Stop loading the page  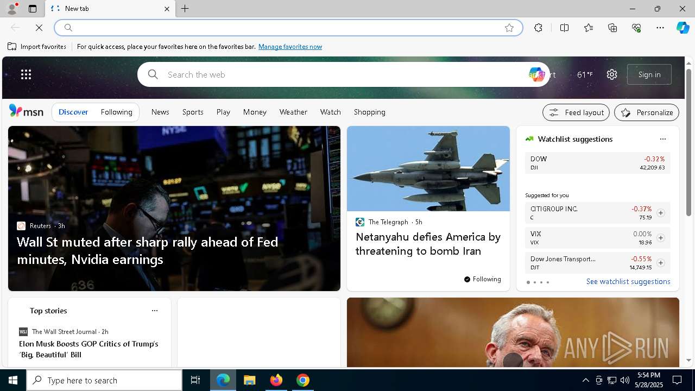(39, 28)
